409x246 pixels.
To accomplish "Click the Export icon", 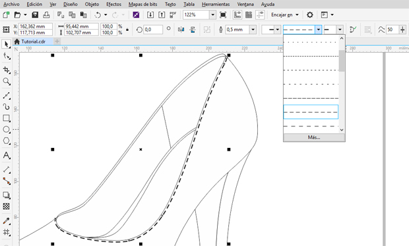I will [x=162, y=15].
